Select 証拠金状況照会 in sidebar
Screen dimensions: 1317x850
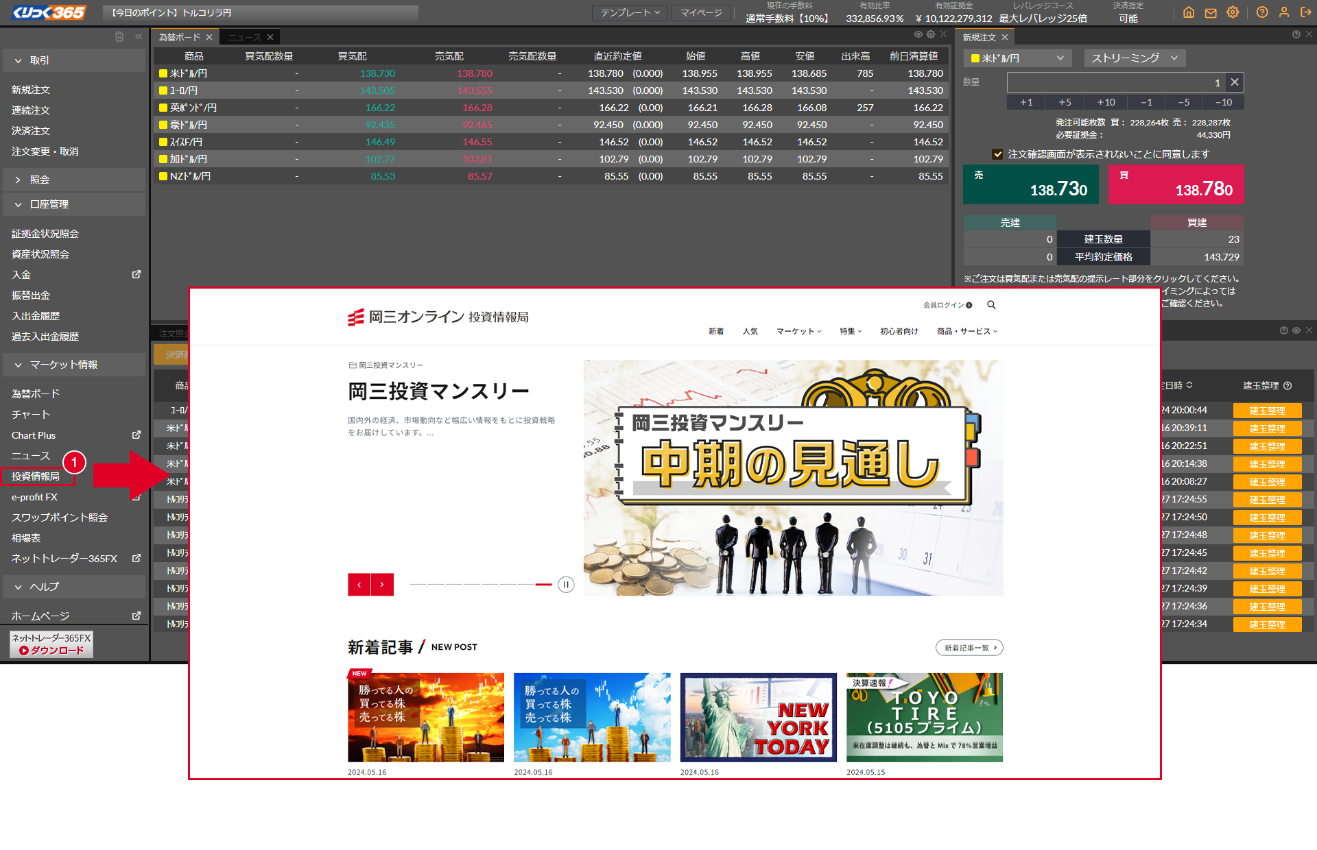coord(45,233)
